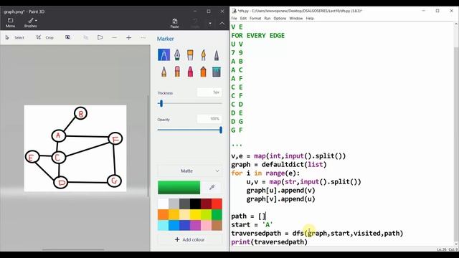Viewport: 459px width, 258px height.
Task: Open the Run menu in IDLE
Action: click(x=268, y=19)
